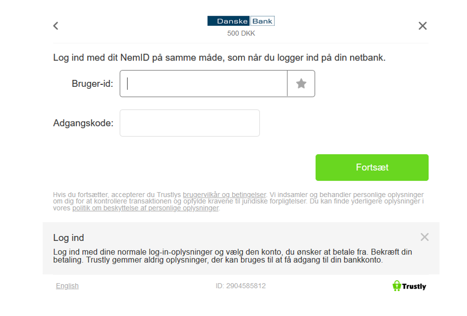The width and height of the screenshot is (467, 316).
Task: Click the 500 DKK amount
Action: pos(241,34)
